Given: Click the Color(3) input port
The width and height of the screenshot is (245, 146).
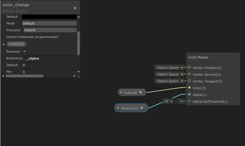Looking at the screenshot, I should pyautogui.click(x=189, y=87).
